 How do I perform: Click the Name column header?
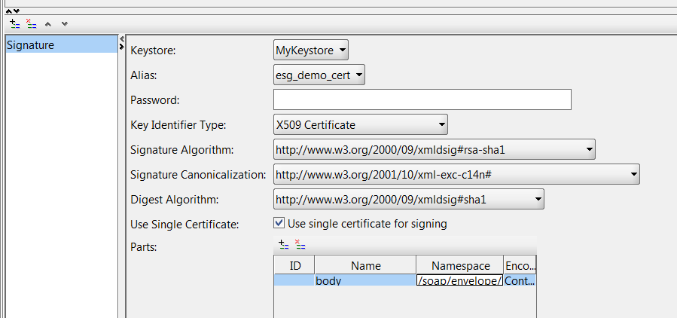tap(365, 265)
